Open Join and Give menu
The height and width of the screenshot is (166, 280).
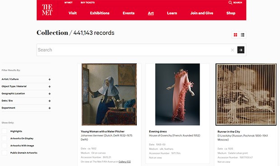pyautogui.click(x=201, y=13)
